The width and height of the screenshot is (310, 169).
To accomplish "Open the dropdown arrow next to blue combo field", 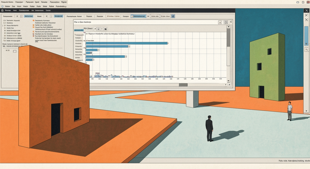I will pyautogui.click(x=148, y=16).
